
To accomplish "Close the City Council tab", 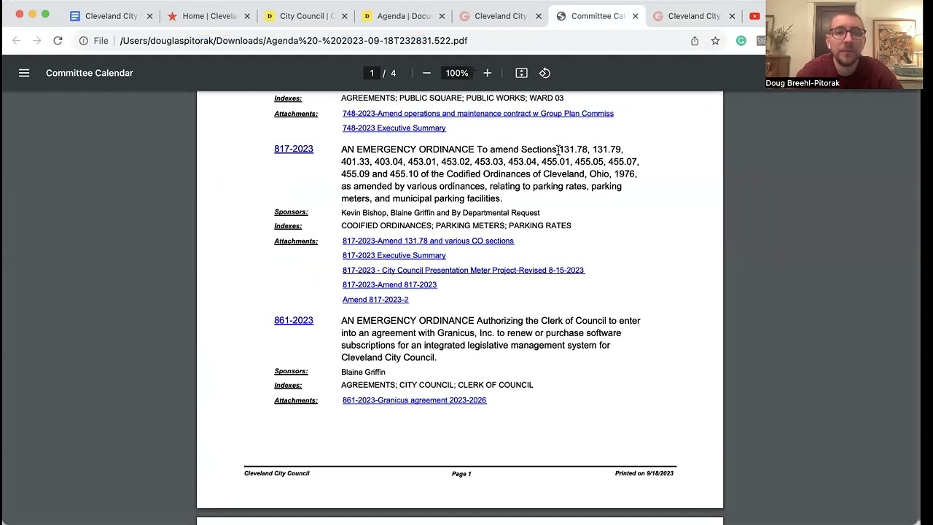I will (x=344, y=16).
